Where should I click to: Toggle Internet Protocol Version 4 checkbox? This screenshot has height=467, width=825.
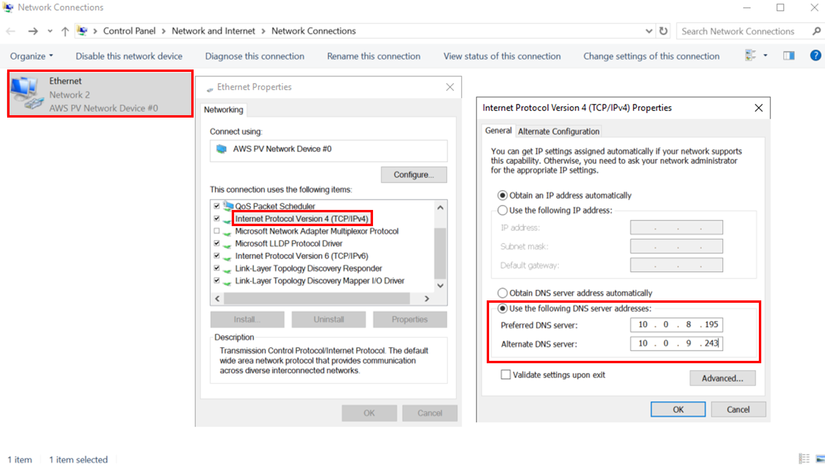[x=217, y=219]
